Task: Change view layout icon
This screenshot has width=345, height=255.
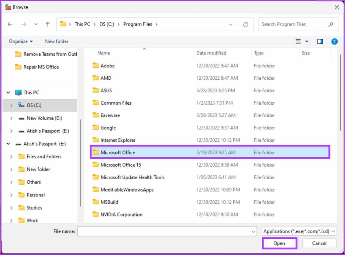Action: point(298,42)
